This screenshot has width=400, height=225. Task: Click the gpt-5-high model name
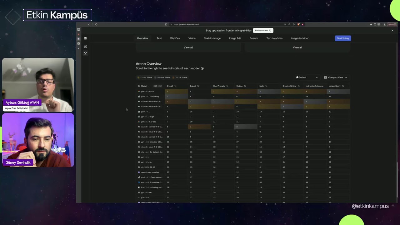[x=146, y=162]
